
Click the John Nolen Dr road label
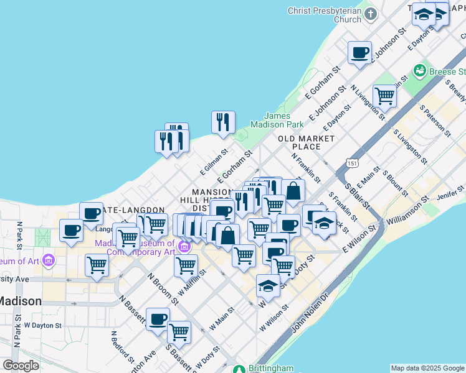pos(310,313)
